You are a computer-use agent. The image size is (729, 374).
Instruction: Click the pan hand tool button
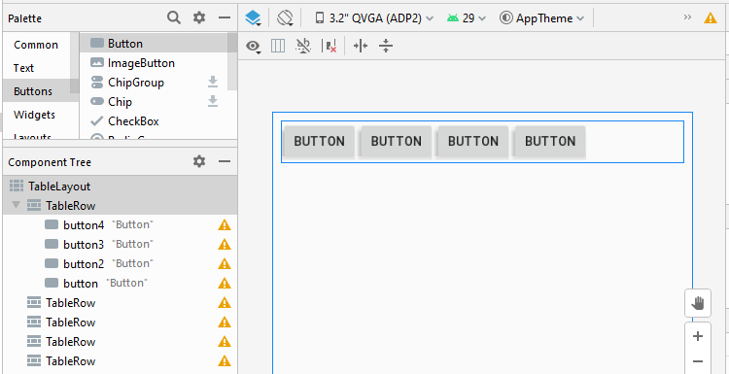tap(697, 304)
